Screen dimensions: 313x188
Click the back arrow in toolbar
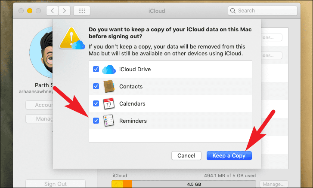tap(52, 11)
